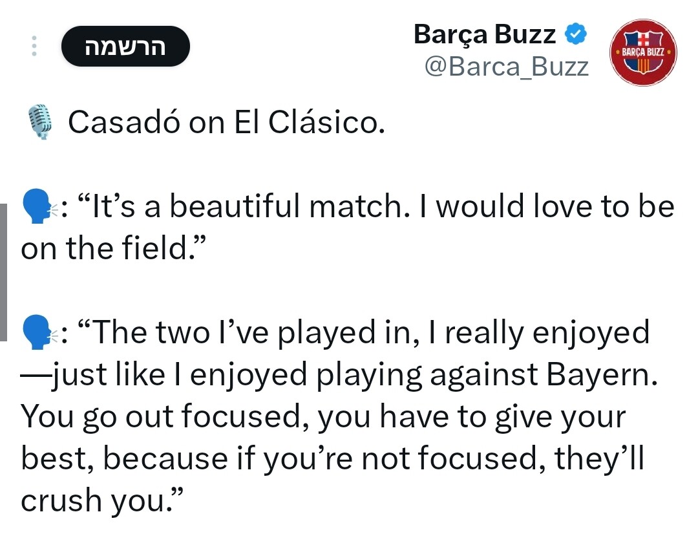
Task: Click the blue verified checkmark badge
Action: [576, 34]
